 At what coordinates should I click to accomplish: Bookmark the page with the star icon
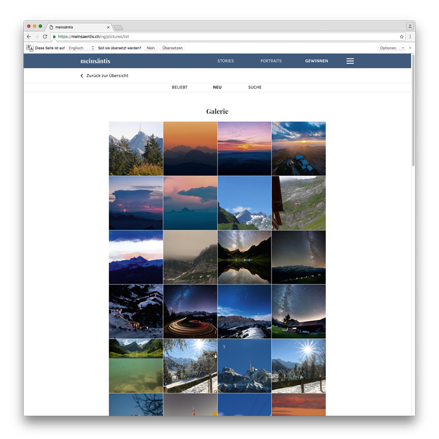[402, 37]
